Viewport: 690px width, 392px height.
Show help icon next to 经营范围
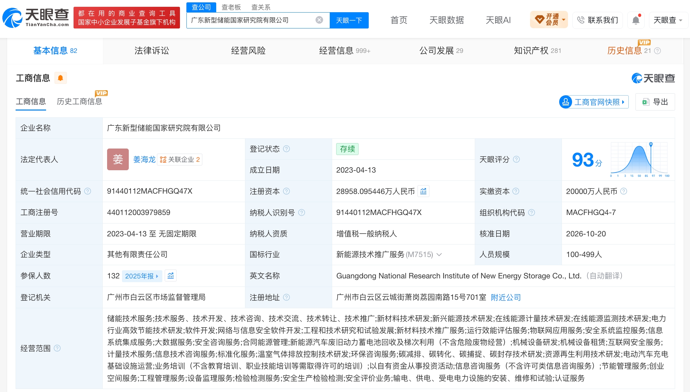tap(57, 348)
